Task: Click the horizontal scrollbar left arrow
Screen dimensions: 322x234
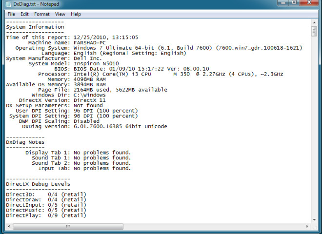Action: click(x=9, y=226)
